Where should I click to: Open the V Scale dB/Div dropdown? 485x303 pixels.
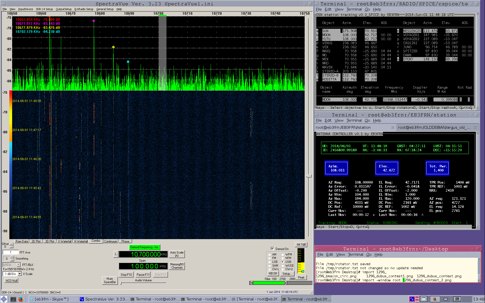tap(20, 274)
